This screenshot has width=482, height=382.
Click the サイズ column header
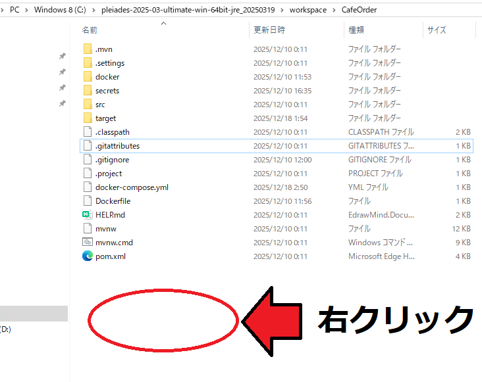coord(437,30)
